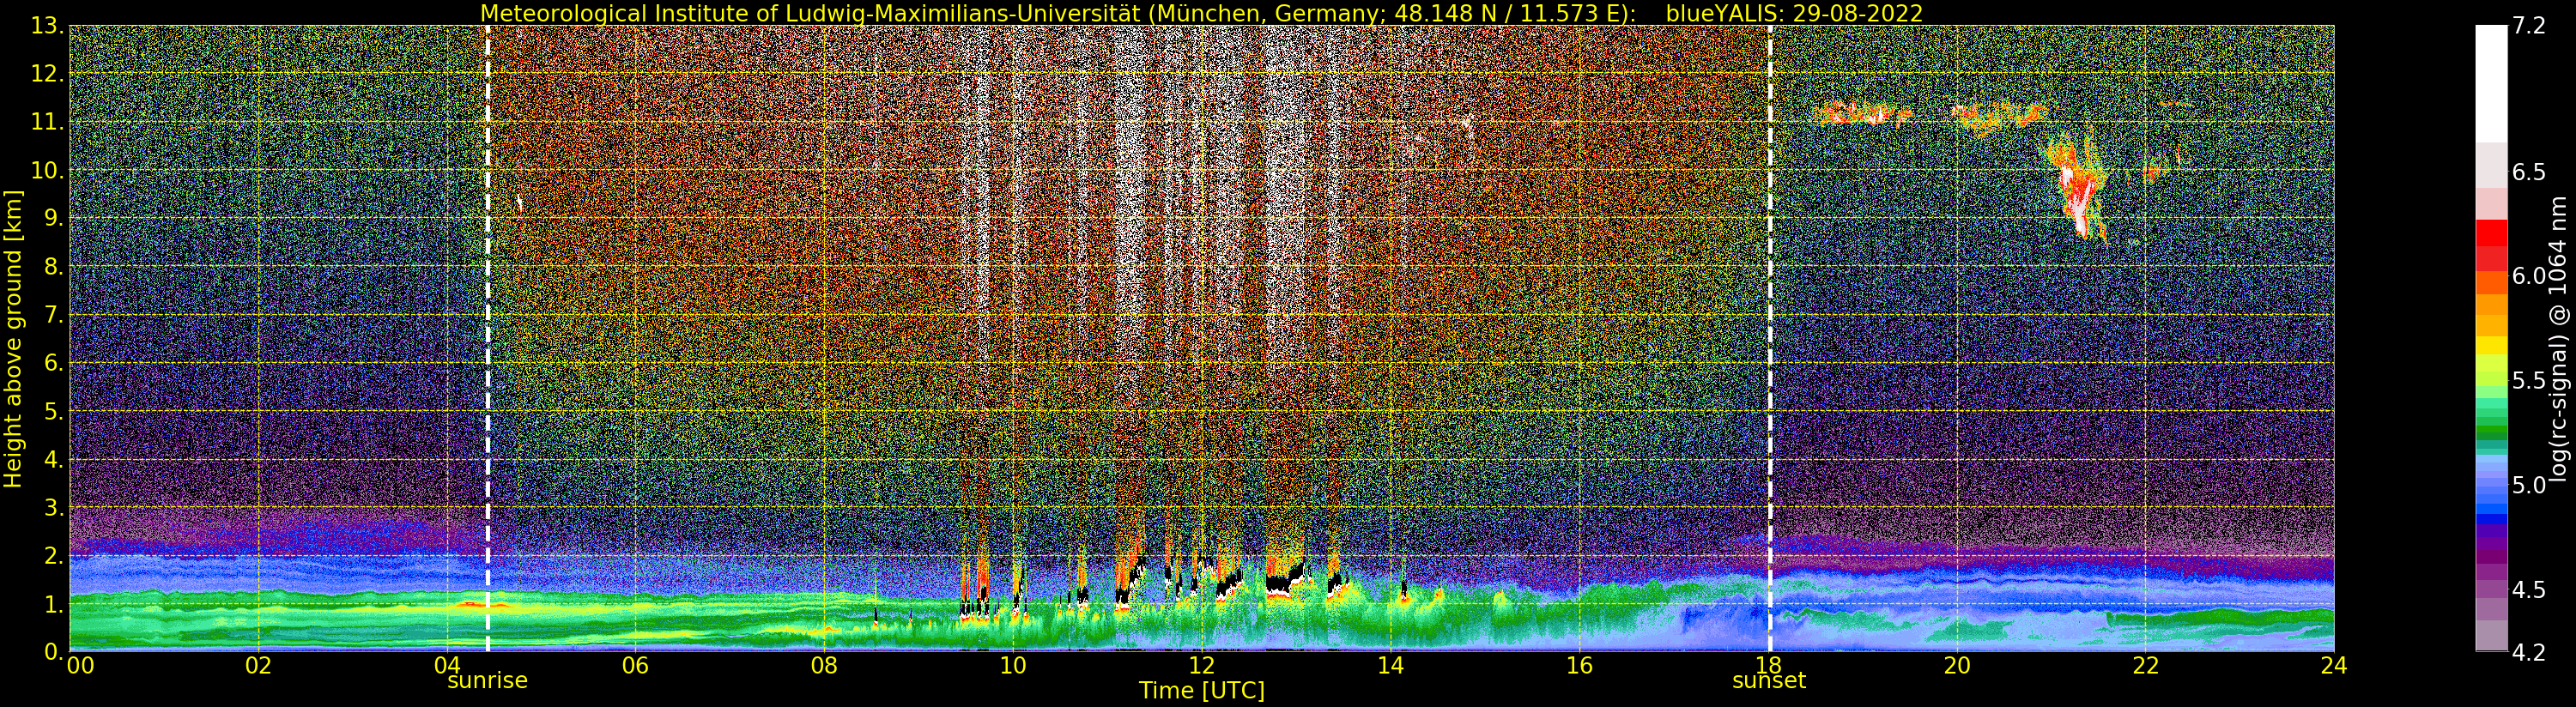
Task: Click the log(rc-signal) @ 1064 nm colorbar label
Action: tap(2559, 338)
